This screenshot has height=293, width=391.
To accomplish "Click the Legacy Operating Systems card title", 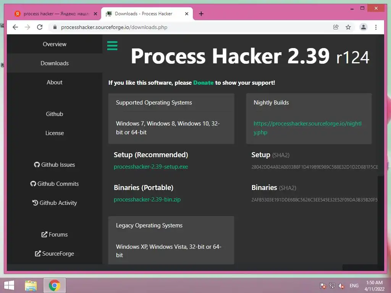I will tap(149, 225).
